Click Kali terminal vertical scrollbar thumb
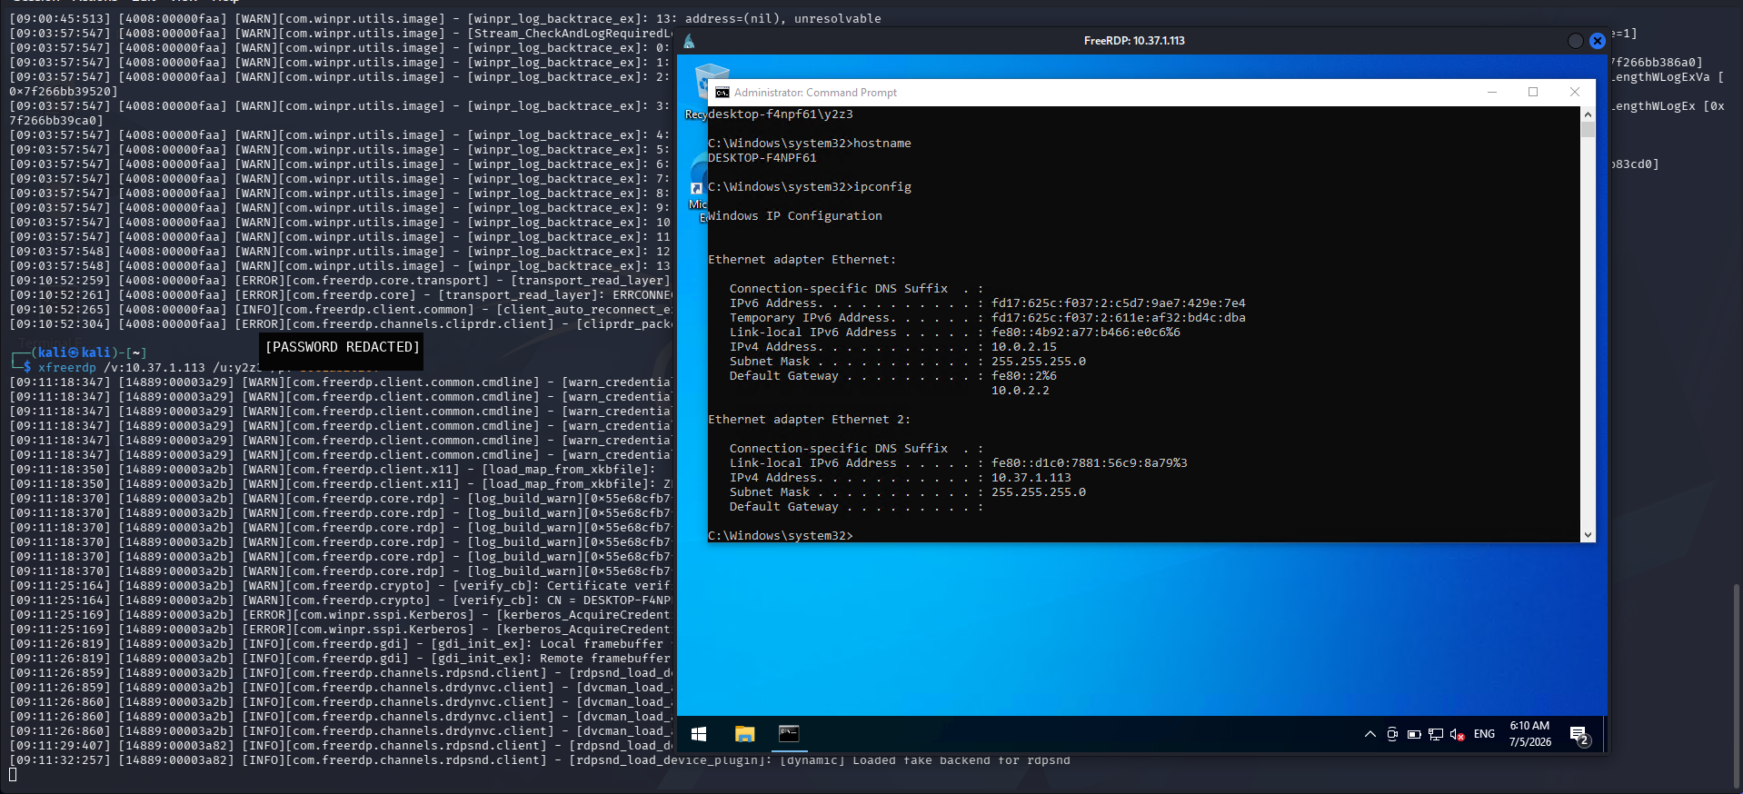Viewport: 1743px width, 794px height. coord(1737,685)
